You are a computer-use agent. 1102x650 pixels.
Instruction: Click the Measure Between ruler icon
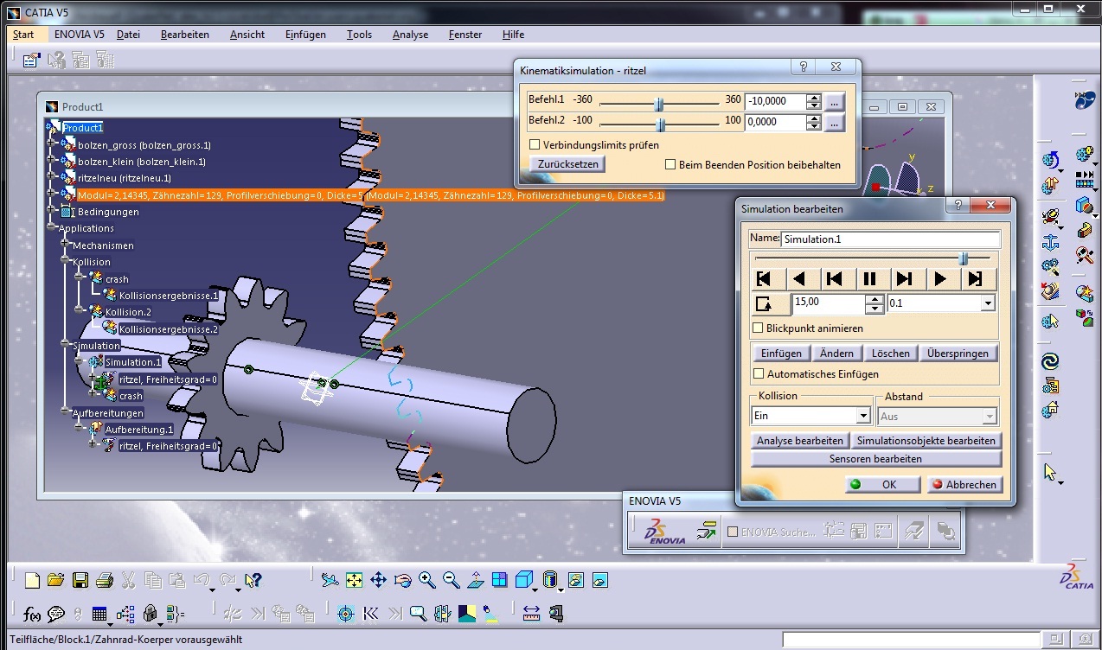pyautogui.click(x=531, y=614)
